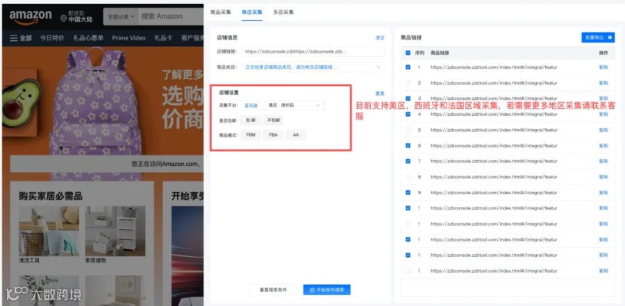The height and width of the screenshot is (306, 625).
Task: Uncheck the checkbox for row 4
Action: pos(408,114)
